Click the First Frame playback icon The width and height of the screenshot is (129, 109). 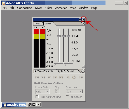point(37,77)
